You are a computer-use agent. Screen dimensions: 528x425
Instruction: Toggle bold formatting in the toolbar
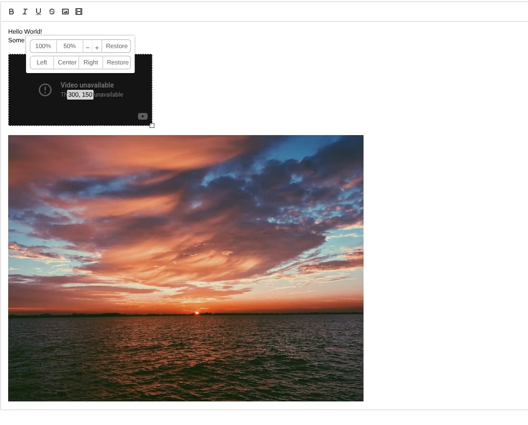click(x=11, y=11)
